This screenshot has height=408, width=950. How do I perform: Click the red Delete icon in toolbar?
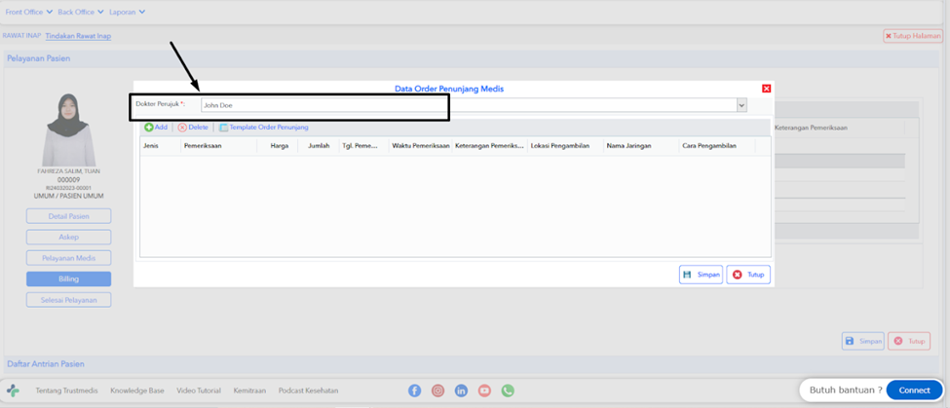(182, 128)
